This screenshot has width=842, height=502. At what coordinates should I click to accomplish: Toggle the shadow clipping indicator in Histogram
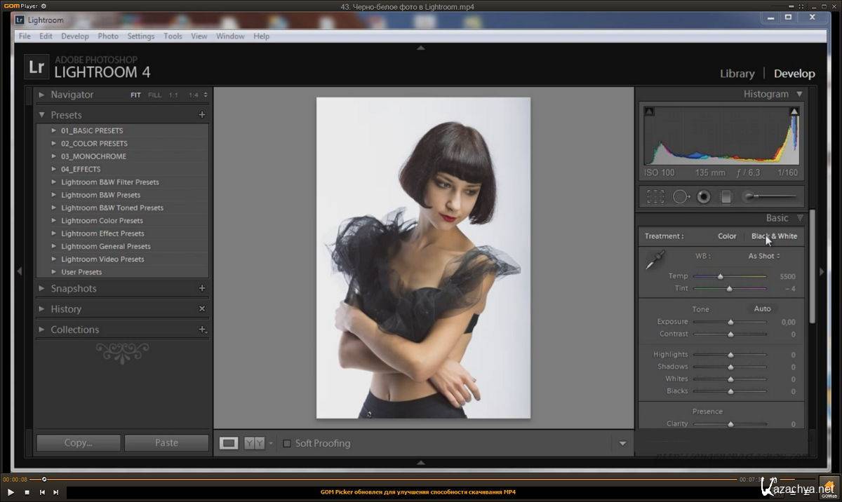[649, 111]
